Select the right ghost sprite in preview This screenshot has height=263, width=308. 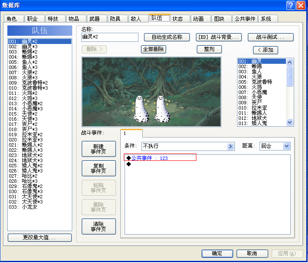[x=162, y=109]
